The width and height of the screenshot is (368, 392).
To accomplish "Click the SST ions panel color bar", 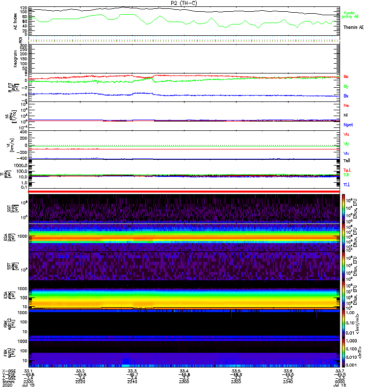I will (343, 209).
